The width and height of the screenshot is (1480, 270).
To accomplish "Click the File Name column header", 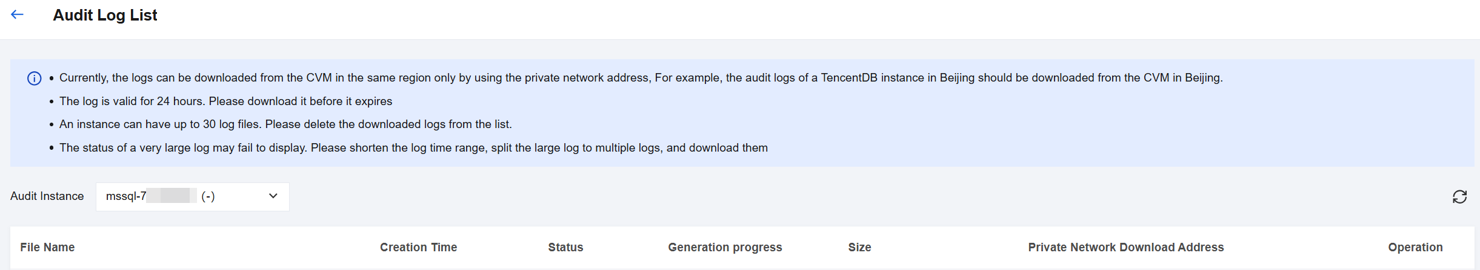I will click(x=47, y=247).
